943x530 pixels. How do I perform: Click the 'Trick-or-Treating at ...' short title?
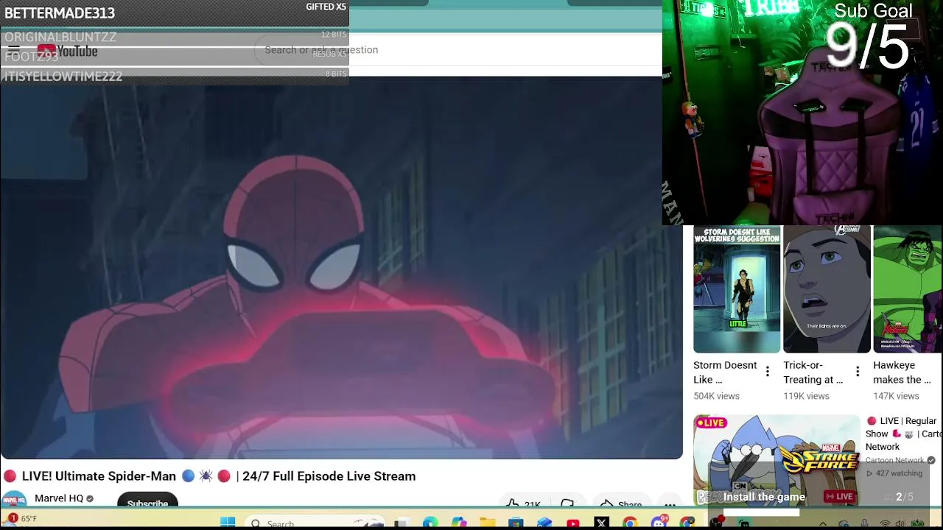(x=813, y=372)
